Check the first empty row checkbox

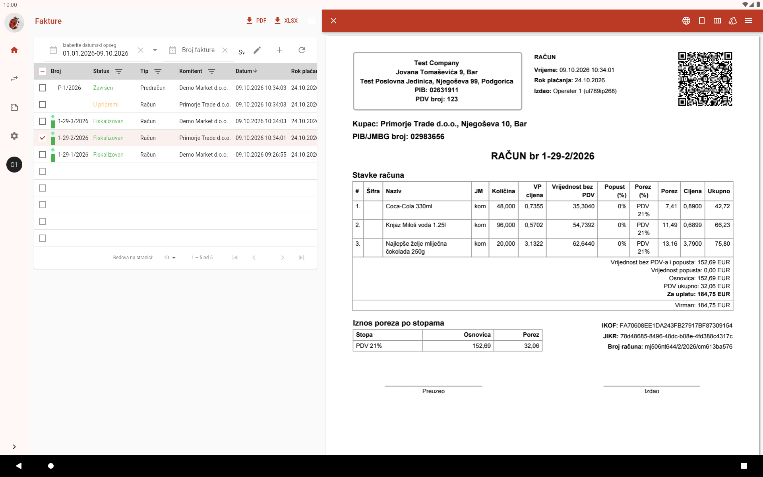pos(43,171)
